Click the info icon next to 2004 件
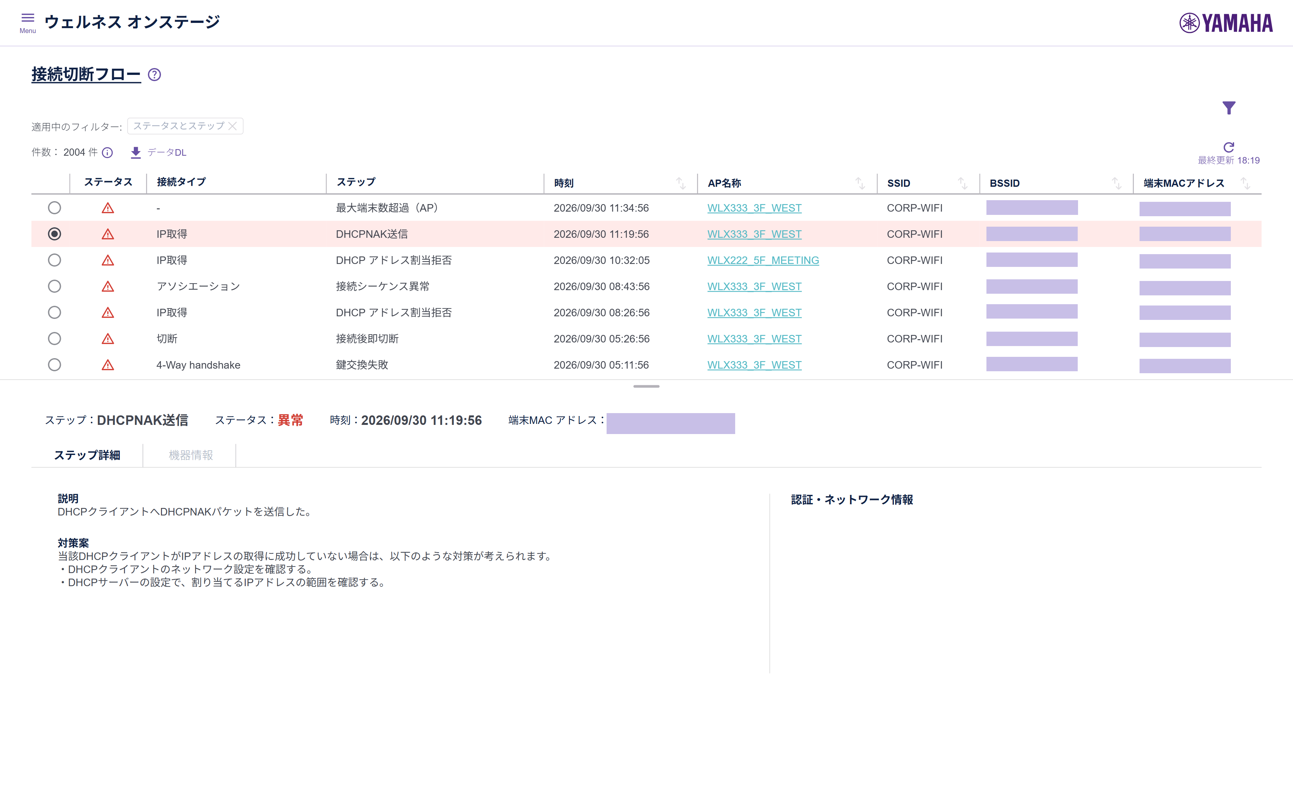1293x785 pixels. coord(108,153)
